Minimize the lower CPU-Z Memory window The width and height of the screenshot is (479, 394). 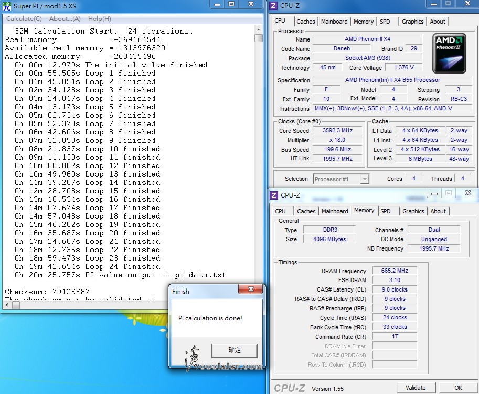click(x=434, y=193)
